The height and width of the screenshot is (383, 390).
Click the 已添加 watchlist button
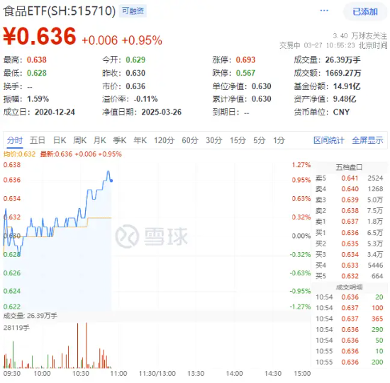365,11
